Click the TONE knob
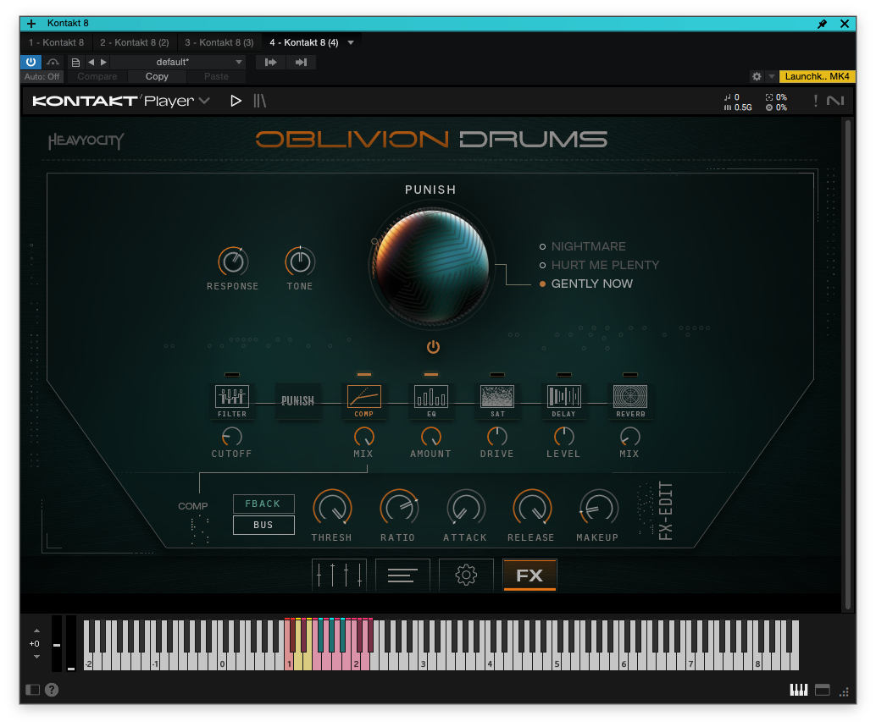The image size is (876, 727). tap(300, 262)
